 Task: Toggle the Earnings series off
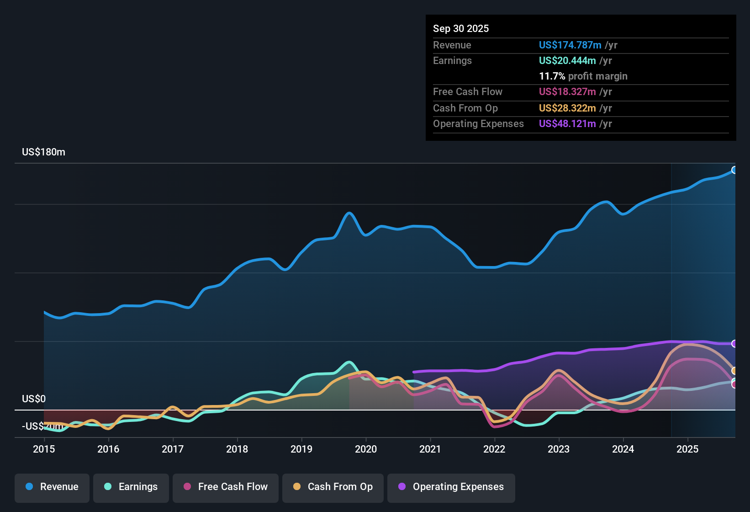click(x=131, y=487)
